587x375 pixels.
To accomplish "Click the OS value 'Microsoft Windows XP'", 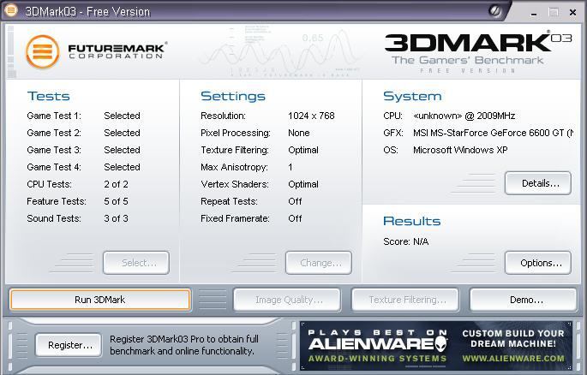I will coord(460,150).
